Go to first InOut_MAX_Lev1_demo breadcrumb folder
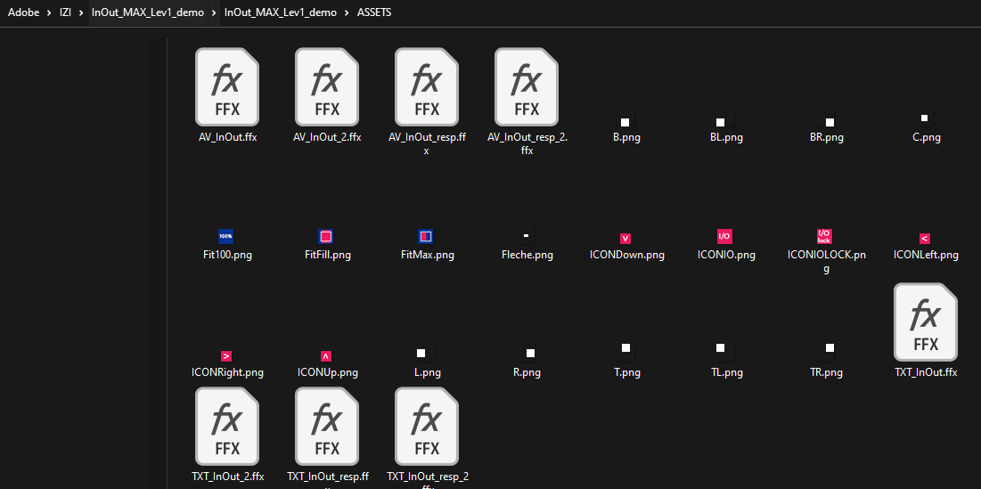 (148, 12)
